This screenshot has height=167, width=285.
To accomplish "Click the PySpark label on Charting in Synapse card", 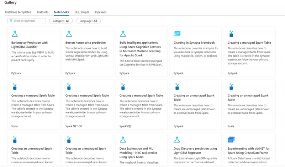I will [179, 73].
